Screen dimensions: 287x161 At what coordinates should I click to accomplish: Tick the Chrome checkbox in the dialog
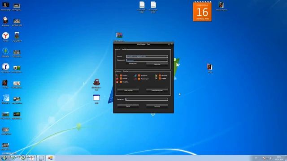coord(160,76)
